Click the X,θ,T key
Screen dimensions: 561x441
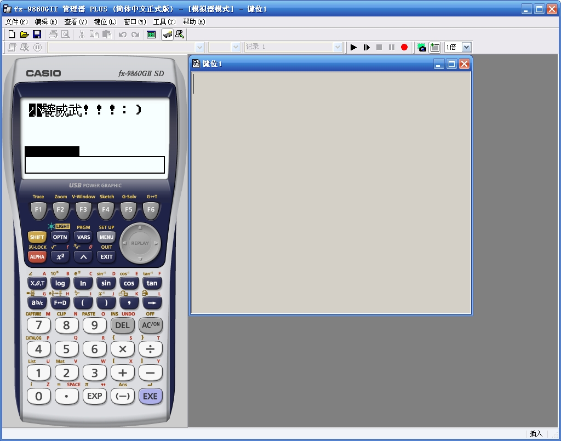coord(37,283)
